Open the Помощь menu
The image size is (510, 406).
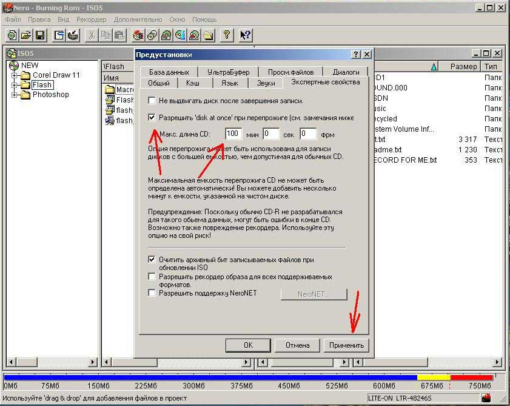tap(204, 19)
